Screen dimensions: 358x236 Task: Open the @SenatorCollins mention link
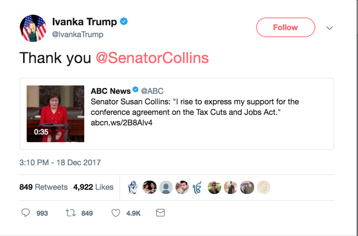click(x=152, y=58)
